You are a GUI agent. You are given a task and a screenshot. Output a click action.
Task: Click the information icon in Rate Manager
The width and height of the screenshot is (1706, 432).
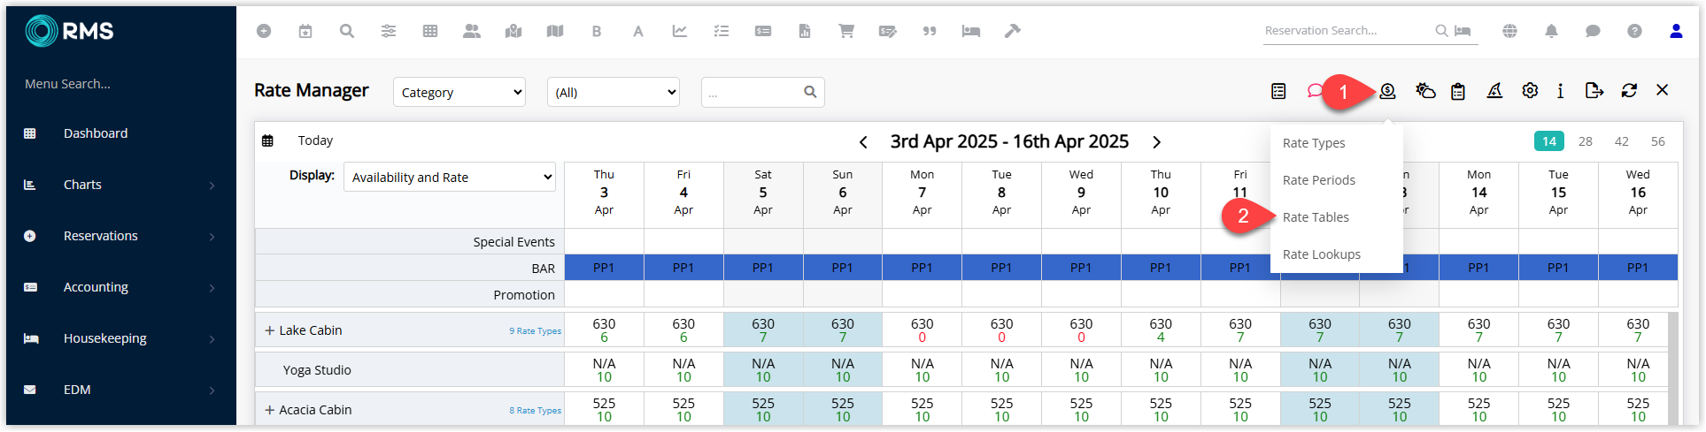(1561, 90)
